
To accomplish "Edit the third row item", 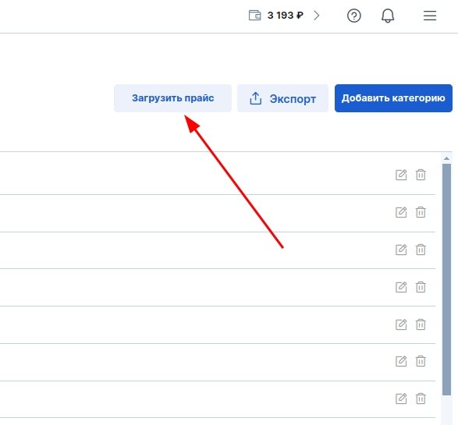I will coord(401,250).
